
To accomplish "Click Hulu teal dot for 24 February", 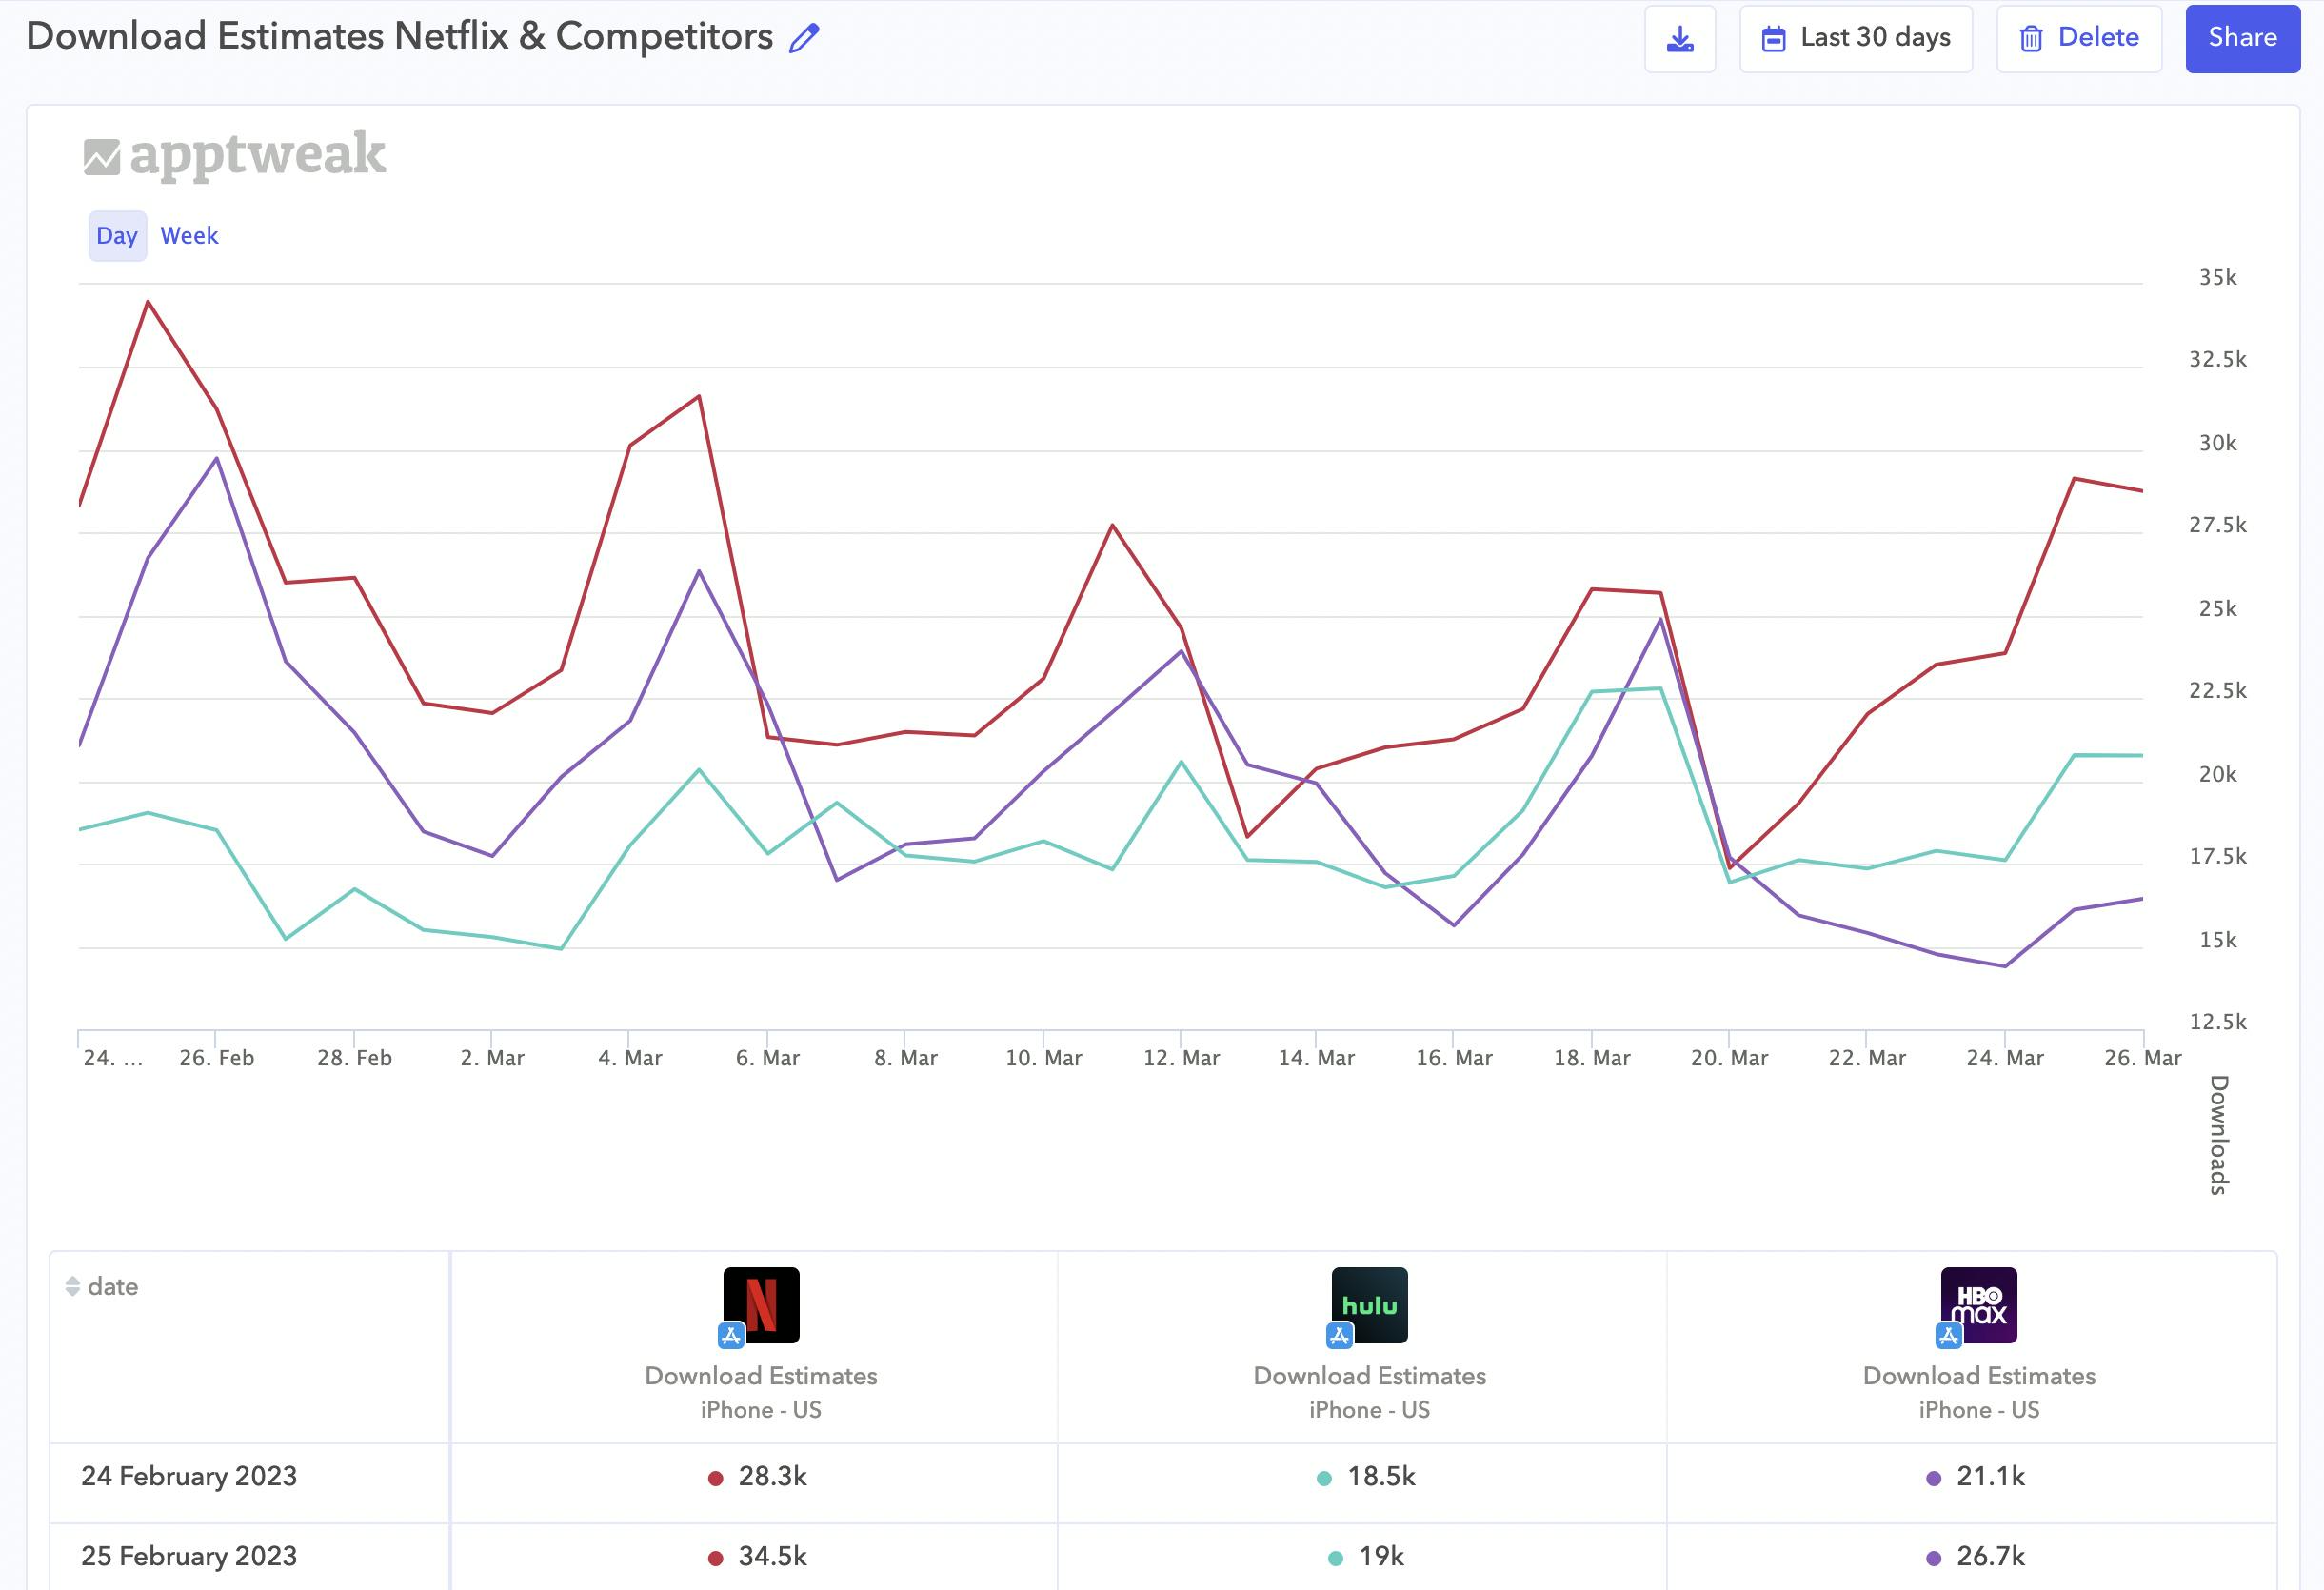I will 1324,1478.
